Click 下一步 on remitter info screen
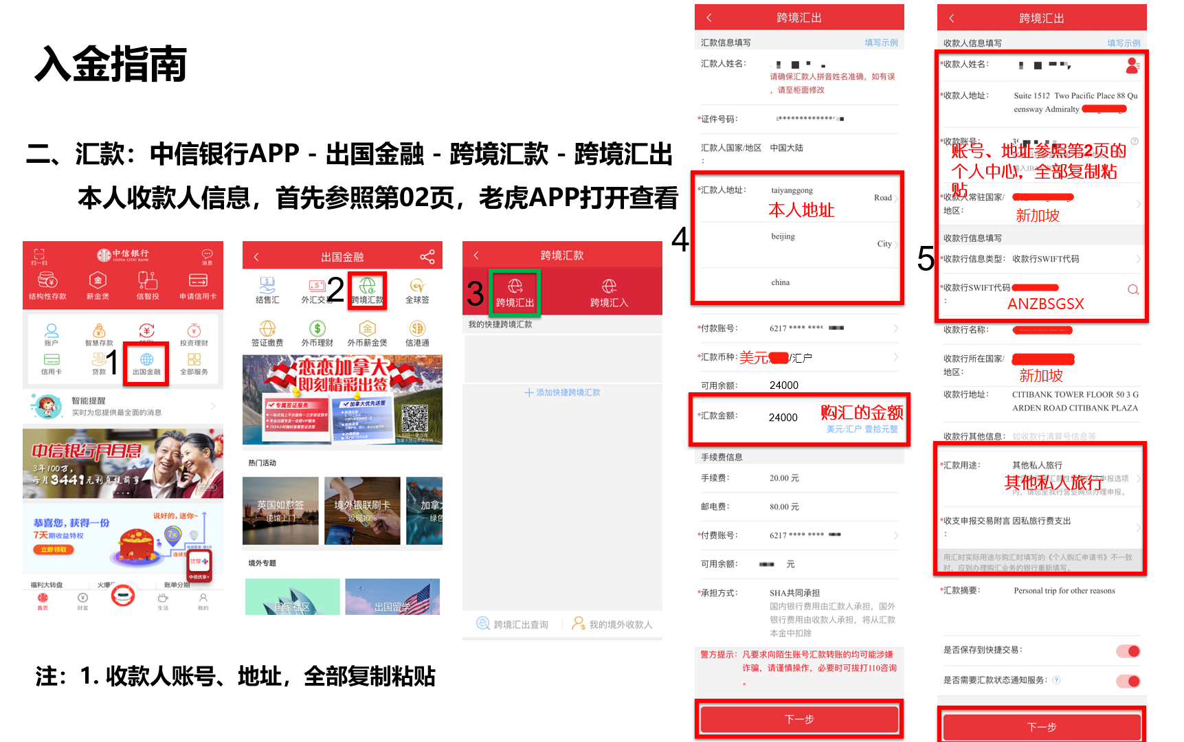 click(x=799, y=719)
